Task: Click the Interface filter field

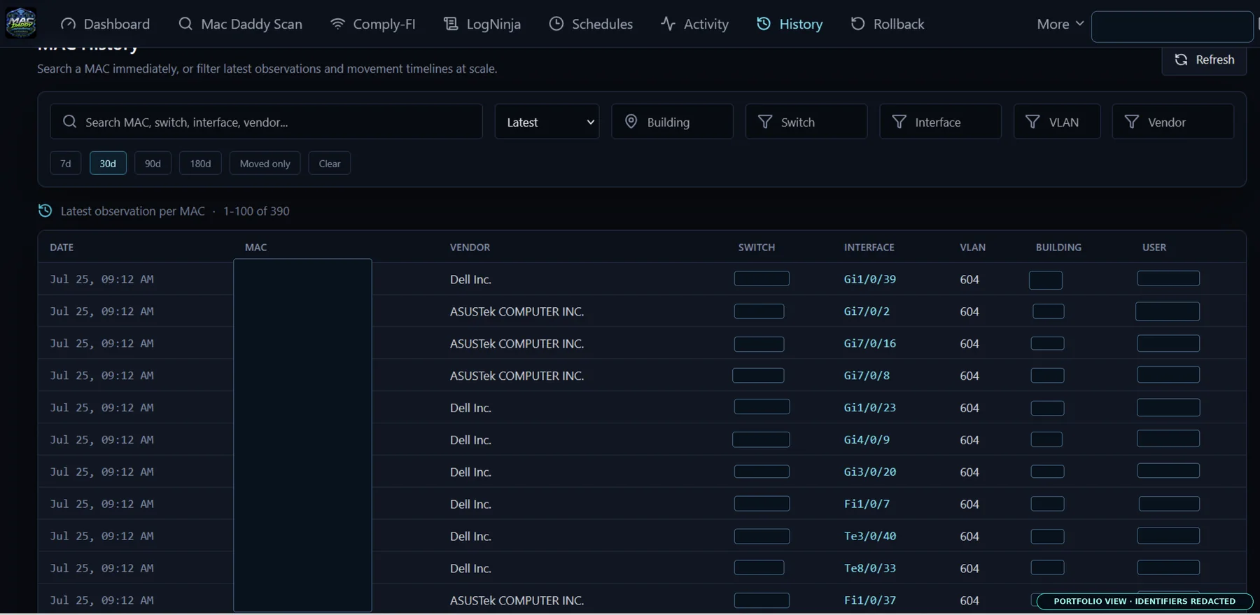Action: [x=940, y=122]
